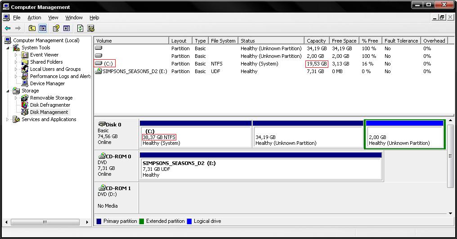This screenshot has height=239, width=457.
Task: Click the Computer Management icon in the menu bar
Action: coord(6,17)
